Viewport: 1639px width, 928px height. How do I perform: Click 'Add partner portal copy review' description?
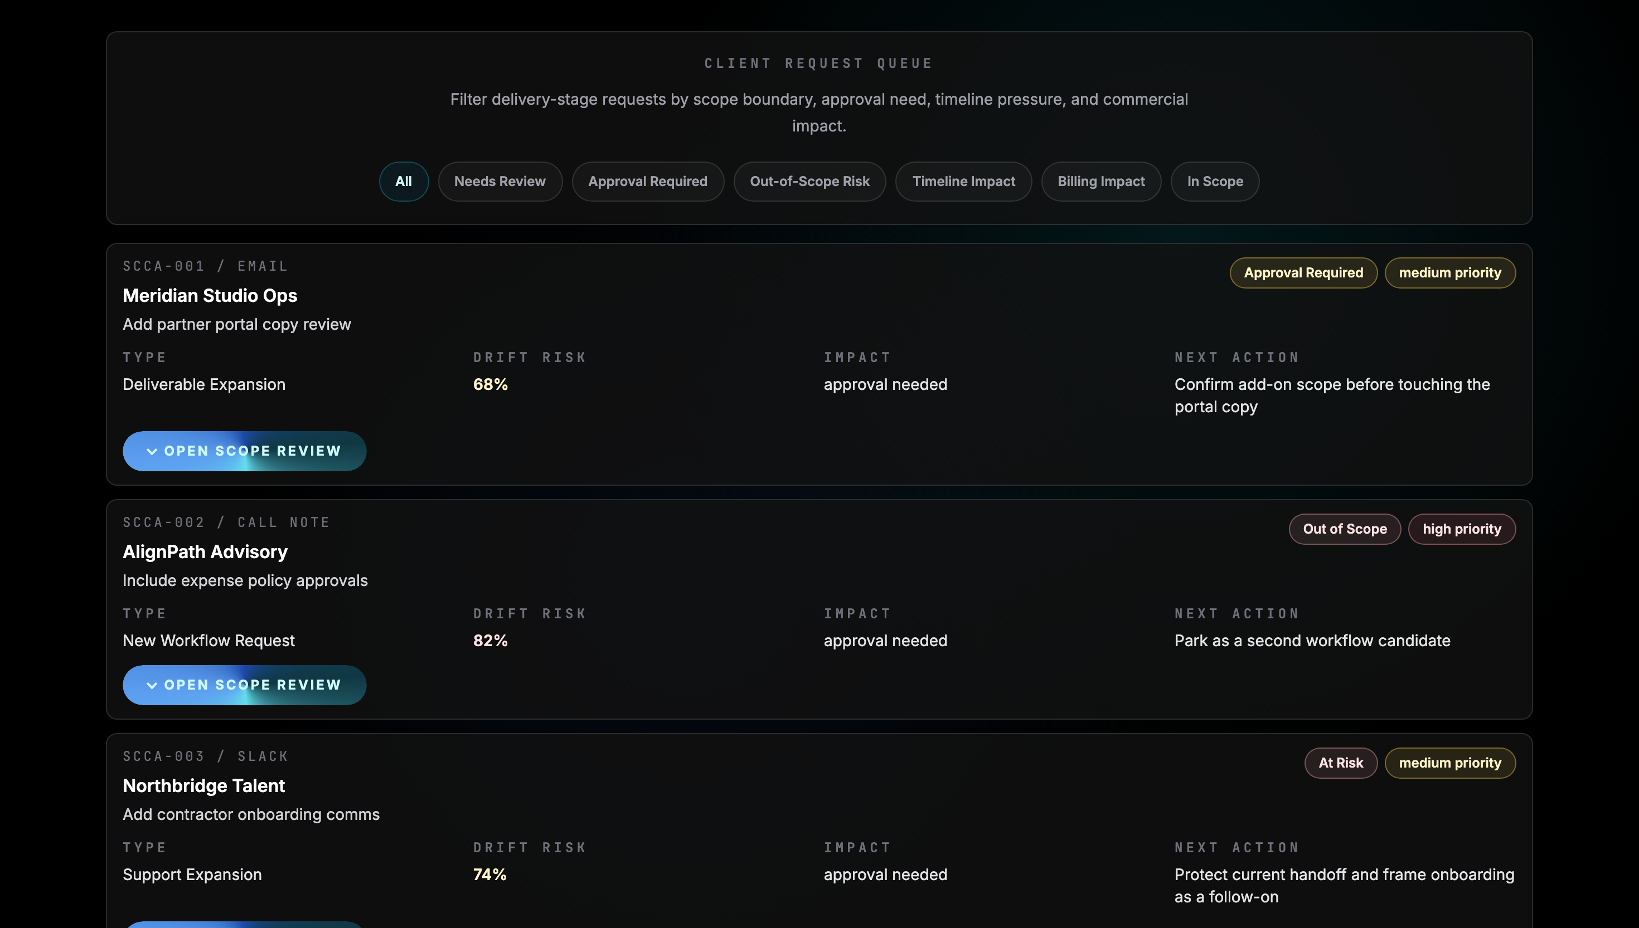coord(236,324)
